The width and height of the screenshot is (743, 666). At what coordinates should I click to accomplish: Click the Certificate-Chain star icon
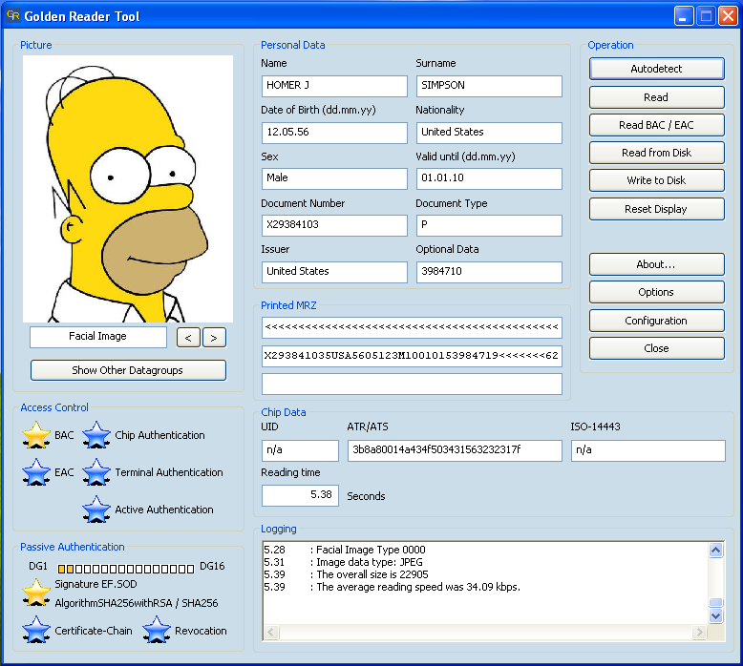[36, 630]
